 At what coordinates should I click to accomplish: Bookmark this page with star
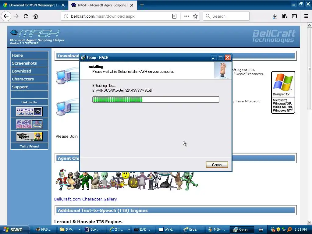tap(195, 16)
